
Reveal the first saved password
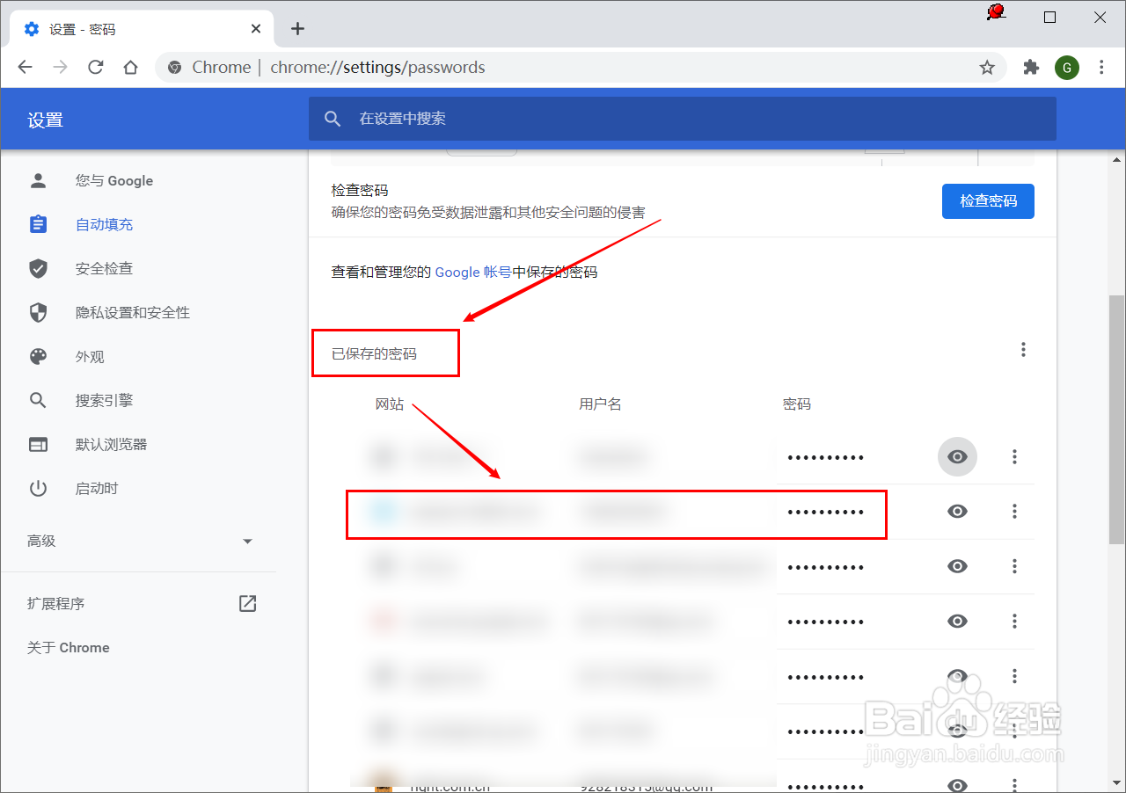pos(957,456)
